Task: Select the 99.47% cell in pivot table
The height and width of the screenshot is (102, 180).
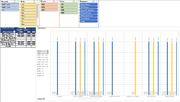Action: click(x=21, y=44)
